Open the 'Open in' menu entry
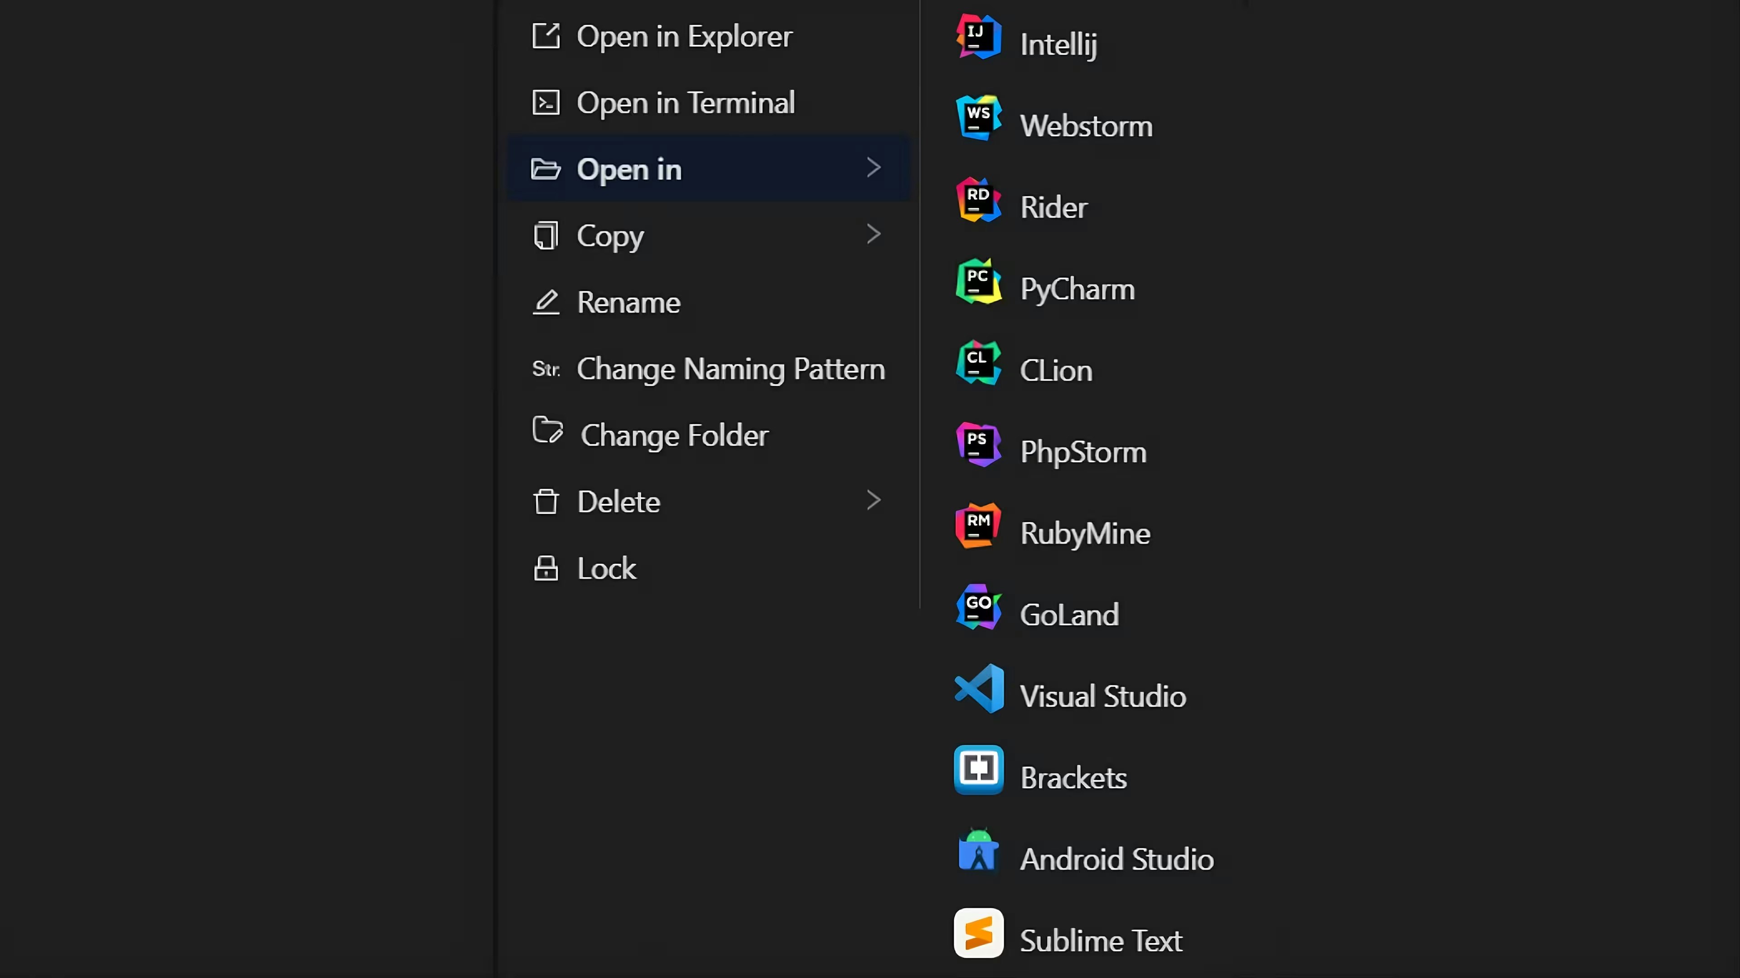Viewport: 1740px width, 978px height. [x=709, y=169]
